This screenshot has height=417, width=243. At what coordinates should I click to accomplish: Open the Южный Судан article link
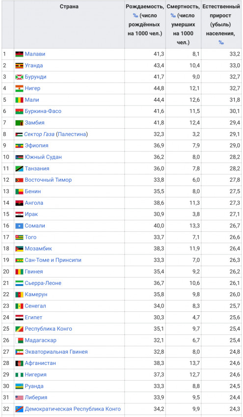coord(43,157)
